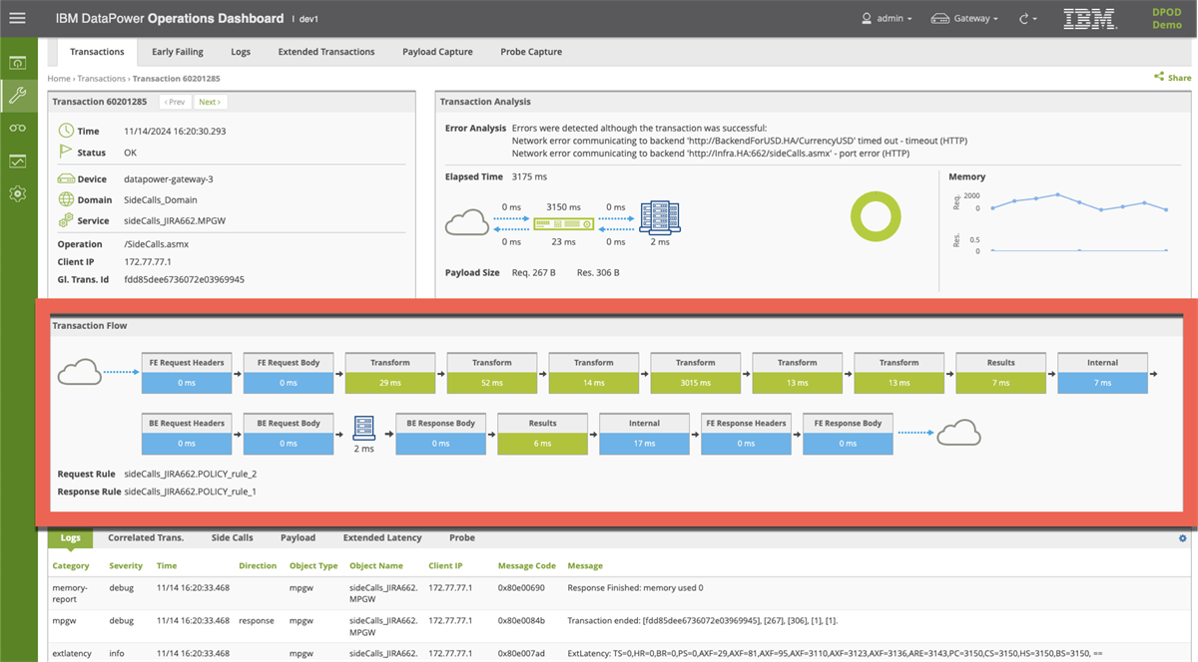Select the Transform step showing 3015 ms
The image size is (1198, 662).
click(x=695, y=373)
